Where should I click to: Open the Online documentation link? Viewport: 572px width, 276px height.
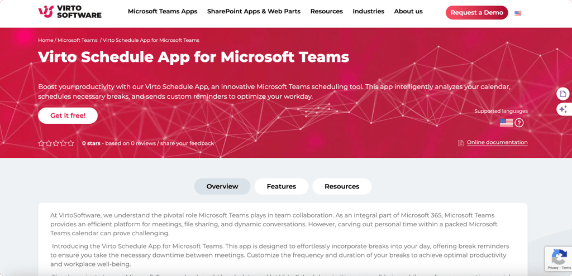[497, 142]
